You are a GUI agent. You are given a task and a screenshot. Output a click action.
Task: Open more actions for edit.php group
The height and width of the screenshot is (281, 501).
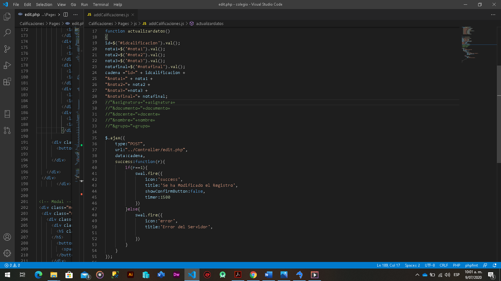(x=75, y=14)
